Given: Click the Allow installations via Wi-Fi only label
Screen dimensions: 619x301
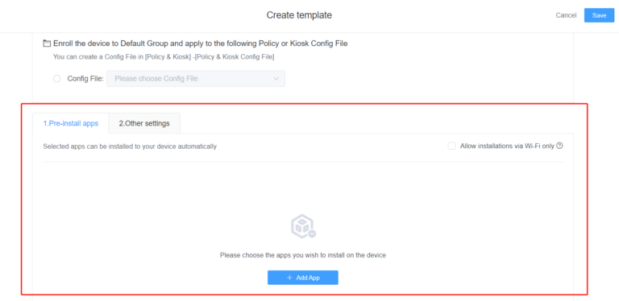Looking at the screenshot, I should pyautogui.click(x=507, y=146).
